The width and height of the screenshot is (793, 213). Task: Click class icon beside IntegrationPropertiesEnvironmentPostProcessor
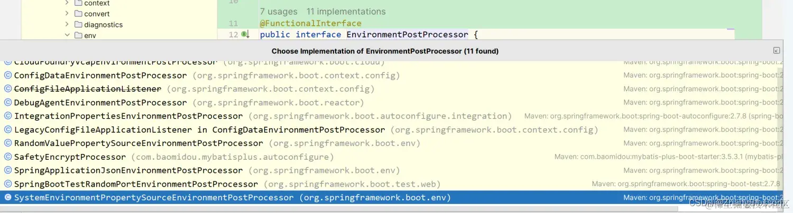pyautogui.click(x=8, y=116)
